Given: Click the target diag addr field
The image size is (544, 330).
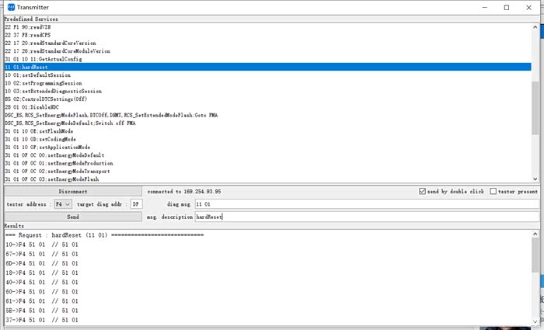Looking at the screenshot, I should coord(137,203).
